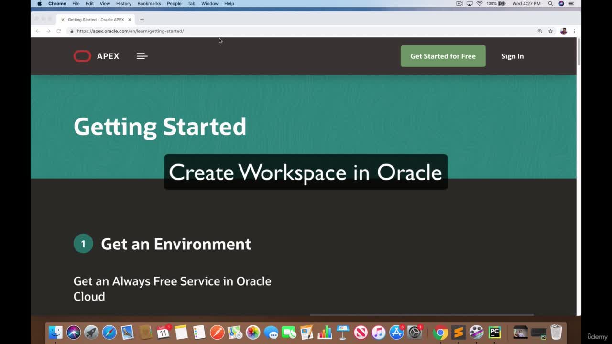Click the screen recording menu bar icon
The width and height of the screenshot is (612, 344).
tap(459, 3)
